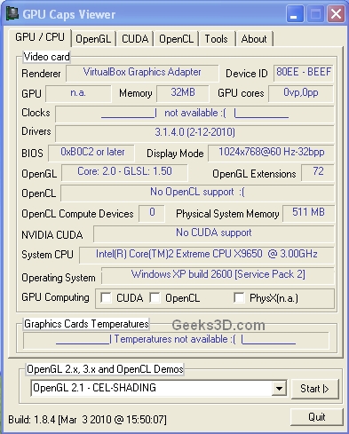Click the Device ID value 80EE - BEEF
This screenshot has height=434, width=349.
point(304,73)
